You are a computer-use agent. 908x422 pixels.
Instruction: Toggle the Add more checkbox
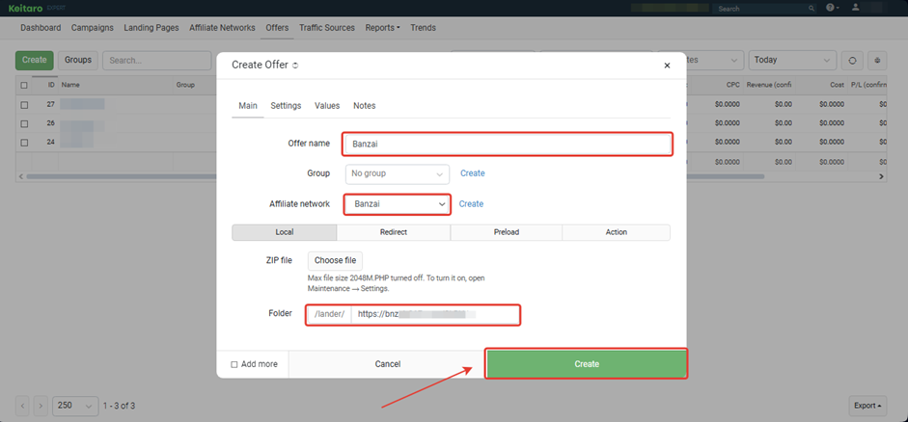pyautogui.click(x=234, y=365)
